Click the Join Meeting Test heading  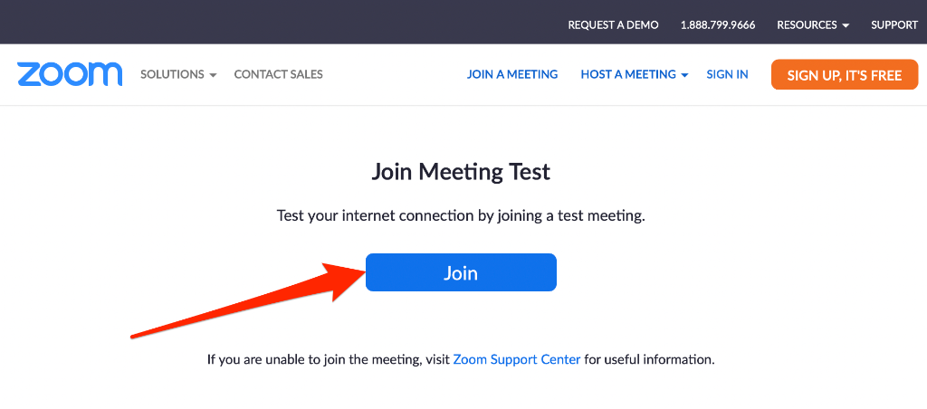[x=461, y=171]
